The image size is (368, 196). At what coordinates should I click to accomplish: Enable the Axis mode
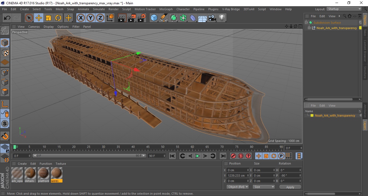(5, 104)
